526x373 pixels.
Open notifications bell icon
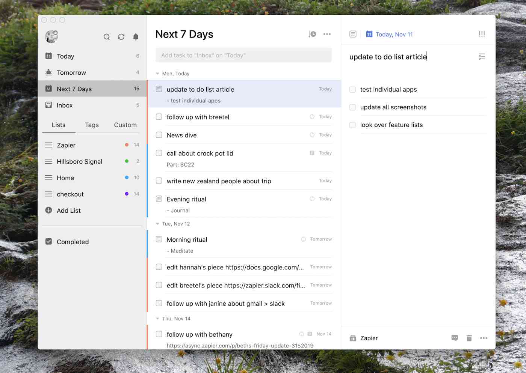click(x=136, y=37)
